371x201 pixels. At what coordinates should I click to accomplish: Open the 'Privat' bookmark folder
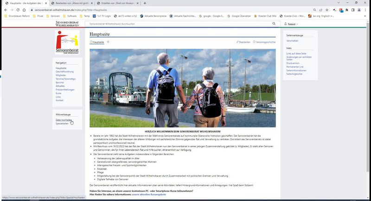(38, 16)
